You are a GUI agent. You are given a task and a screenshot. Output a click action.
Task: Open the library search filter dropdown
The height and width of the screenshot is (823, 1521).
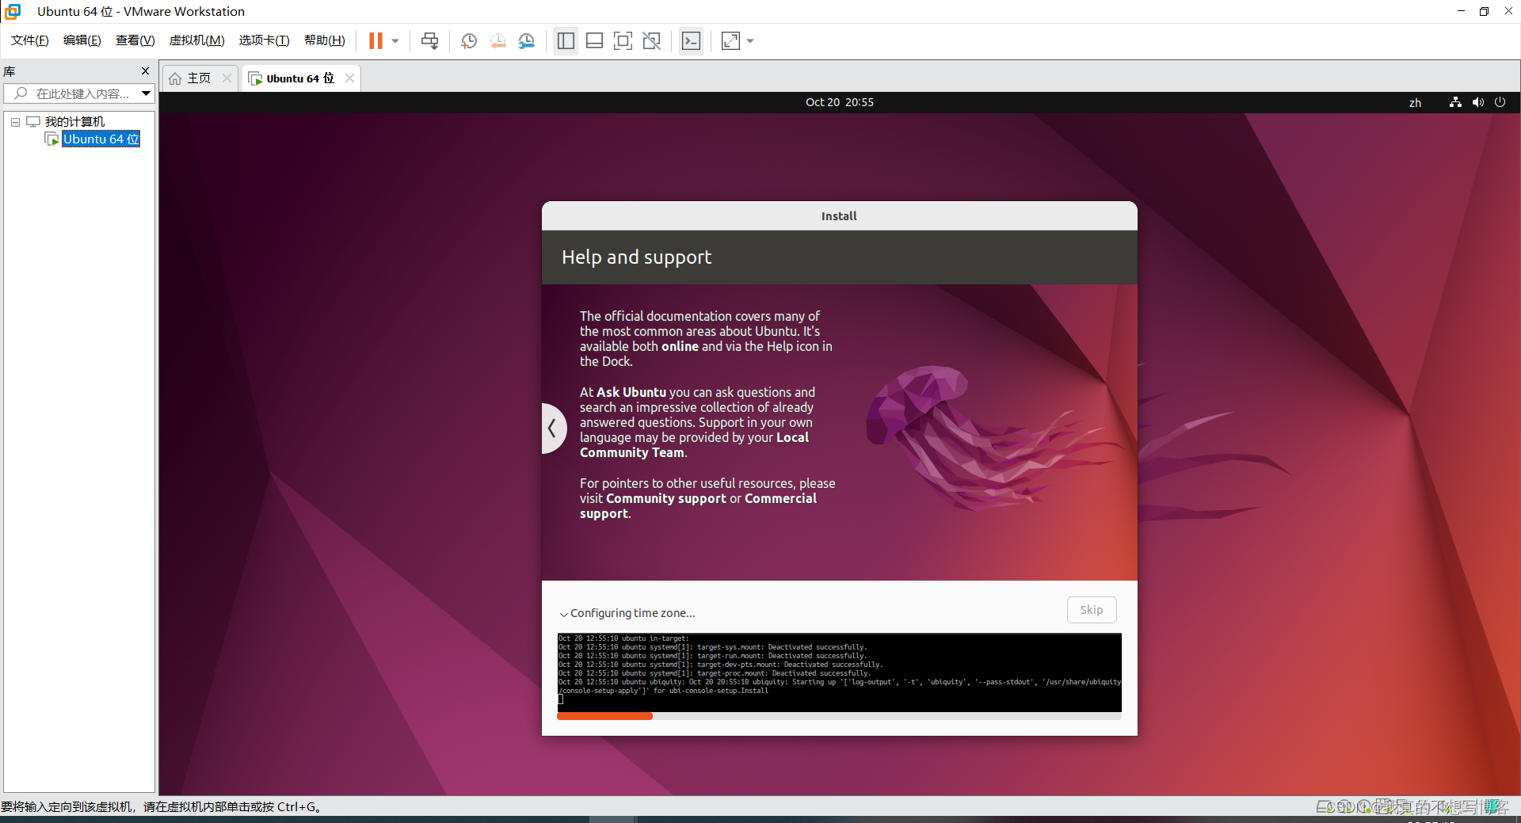147,93
